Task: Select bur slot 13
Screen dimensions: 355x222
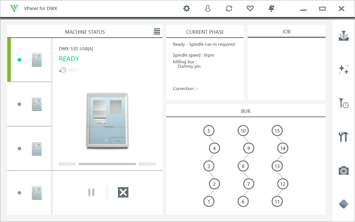Action: pyautogui.click(x=277, y=166)
